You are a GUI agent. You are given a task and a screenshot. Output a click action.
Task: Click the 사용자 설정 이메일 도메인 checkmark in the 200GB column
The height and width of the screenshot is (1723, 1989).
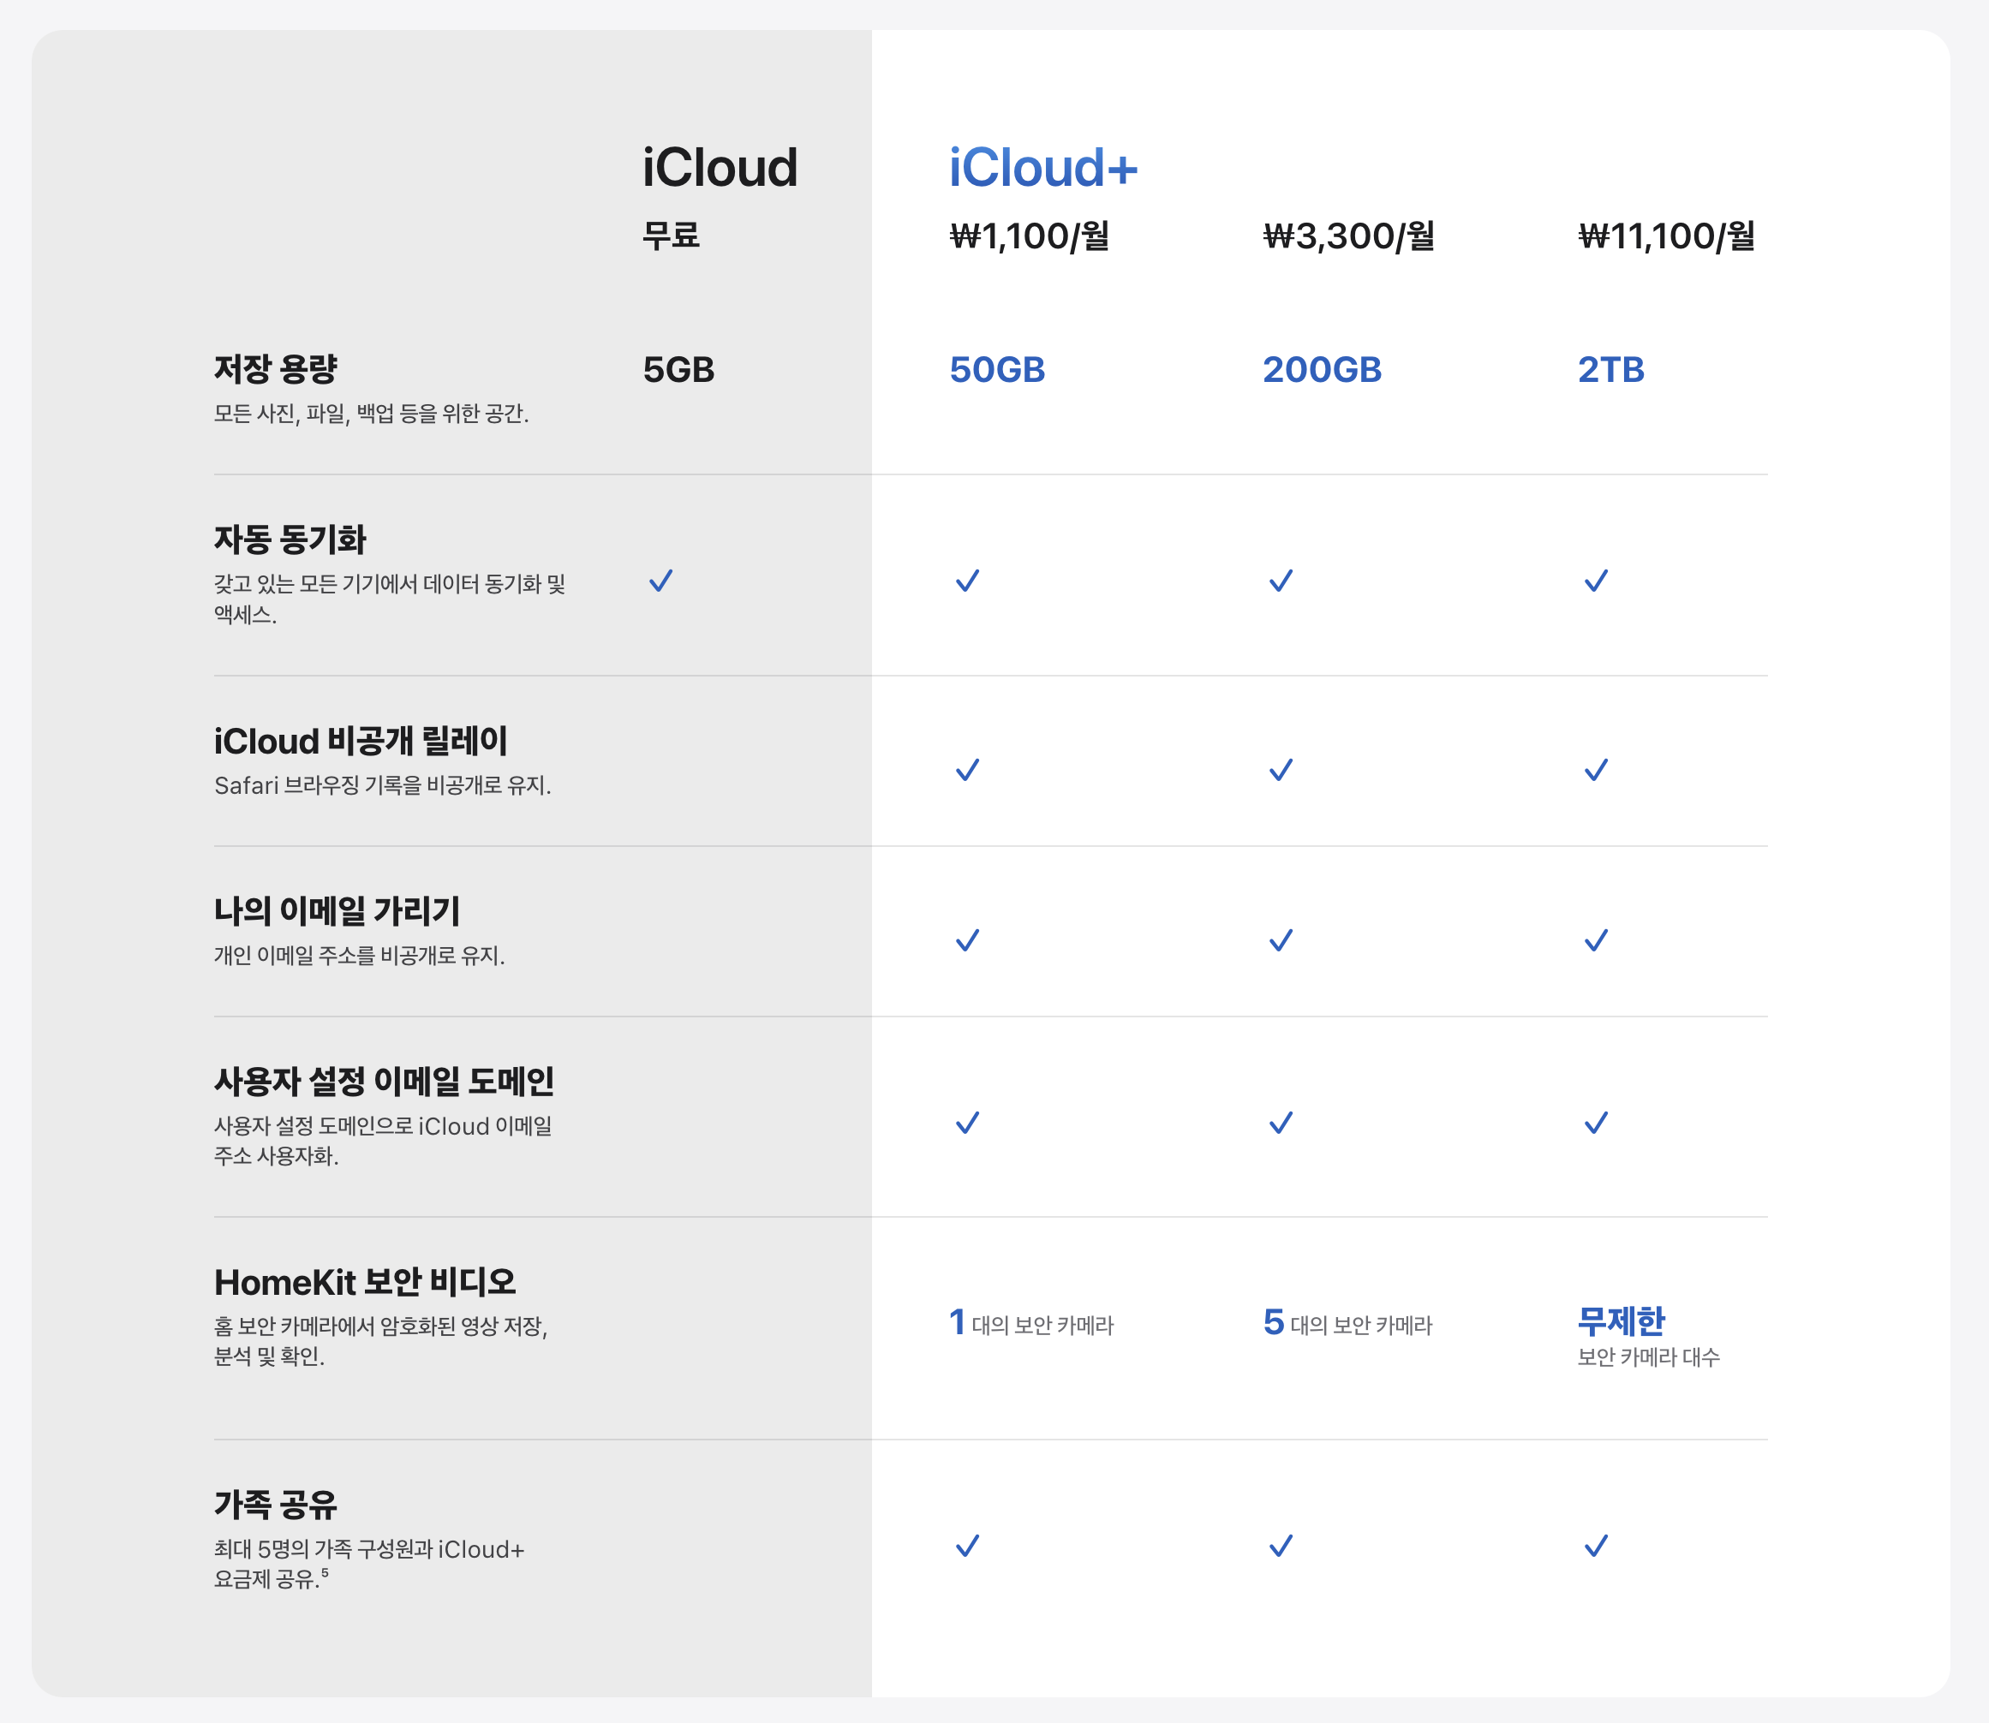pyautogui.click(x=1281, y=1123)
